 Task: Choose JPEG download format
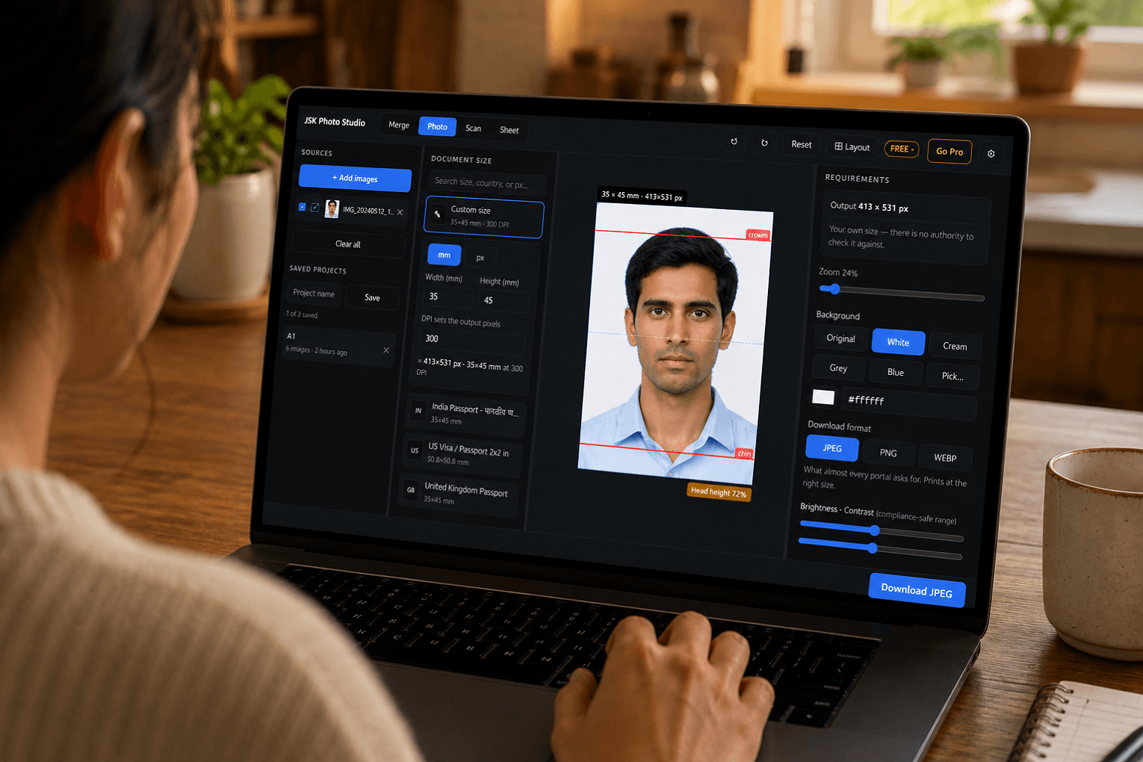coord(832,448)
